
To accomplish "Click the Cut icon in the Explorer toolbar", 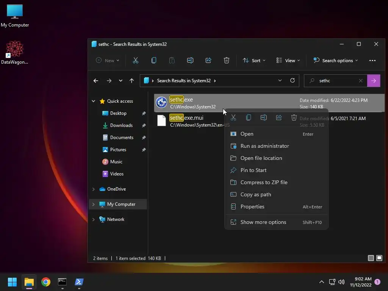I will [x=135, y=60].
